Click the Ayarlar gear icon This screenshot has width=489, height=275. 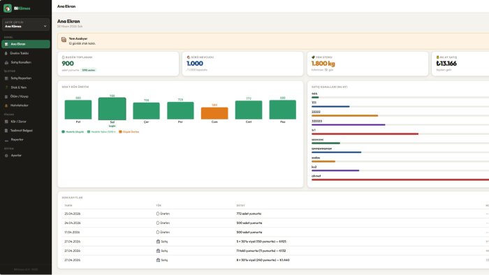[x=6, y=156]
